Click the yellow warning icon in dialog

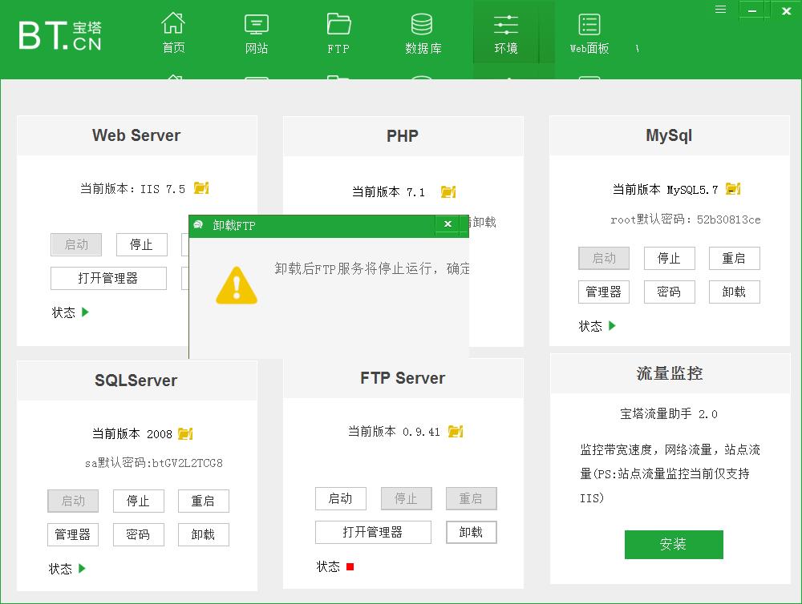(x=237, y=285)
